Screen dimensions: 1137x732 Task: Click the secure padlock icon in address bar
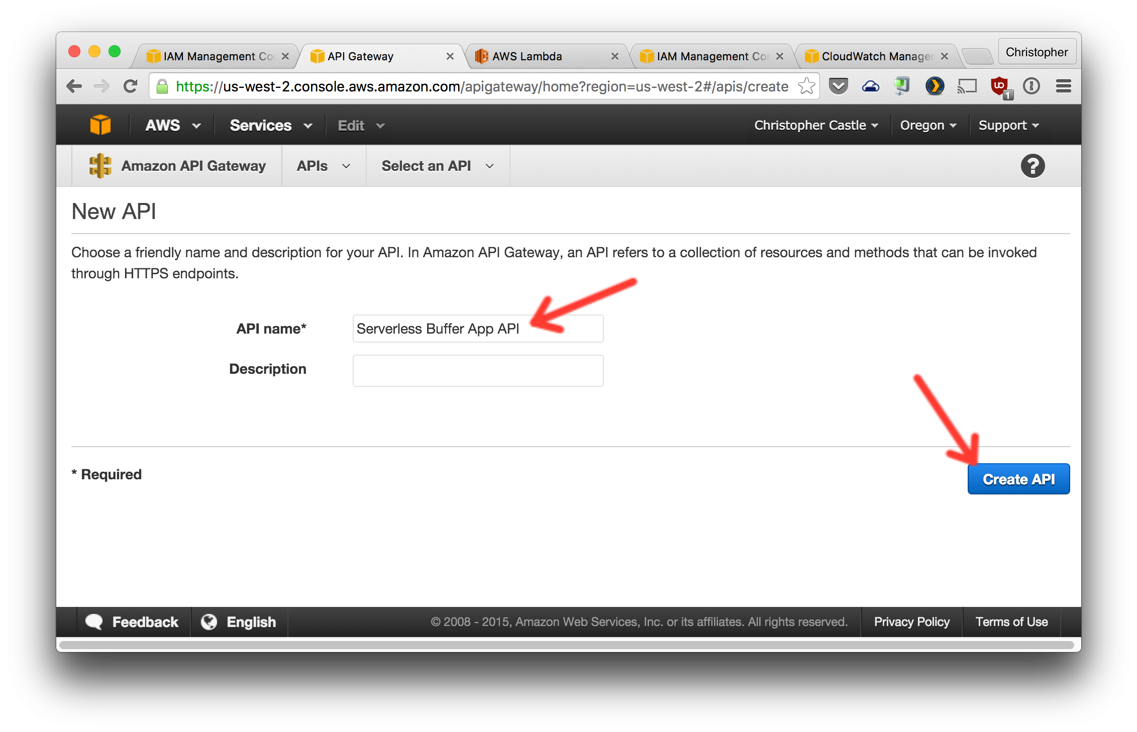coord(162,86)
